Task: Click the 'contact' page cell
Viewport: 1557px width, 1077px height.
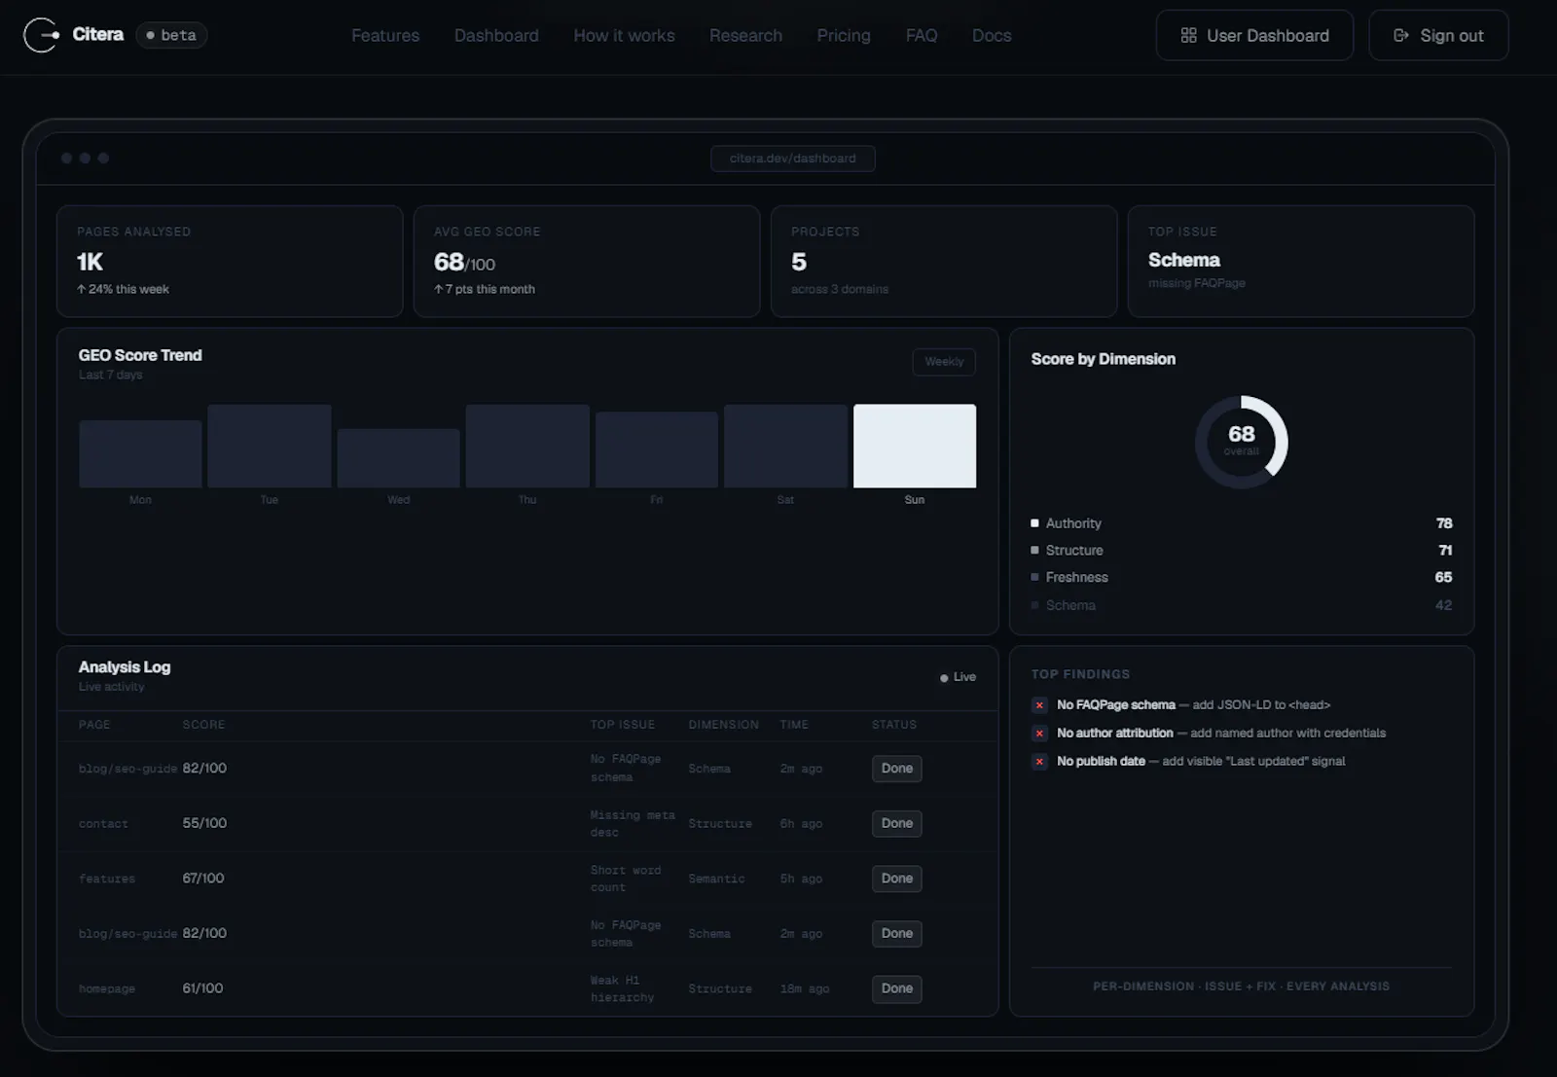Action: click(103, 824)
